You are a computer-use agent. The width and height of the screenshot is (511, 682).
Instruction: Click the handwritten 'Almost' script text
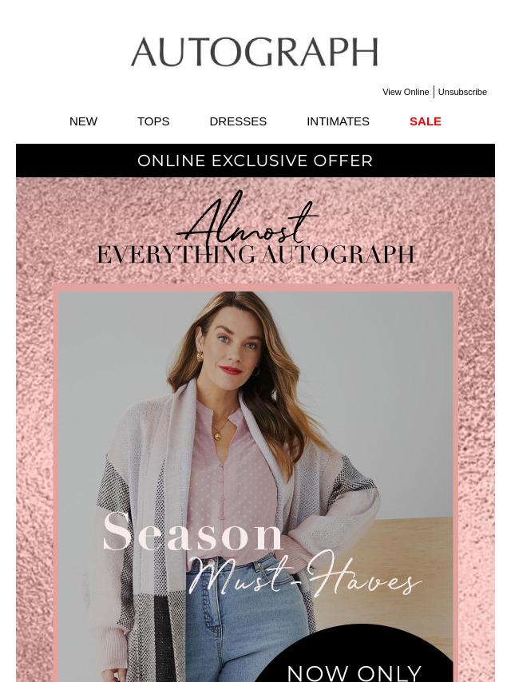(247, 219)
